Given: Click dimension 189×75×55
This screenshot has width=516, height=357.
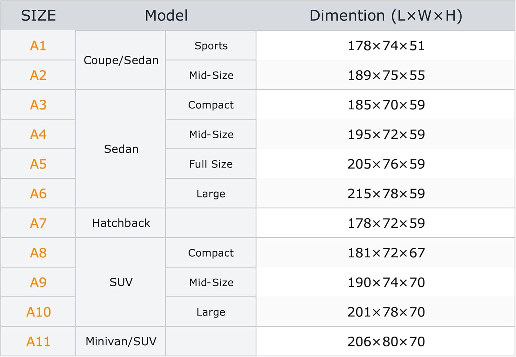Looking at the screenshot, I should [386, 75].
